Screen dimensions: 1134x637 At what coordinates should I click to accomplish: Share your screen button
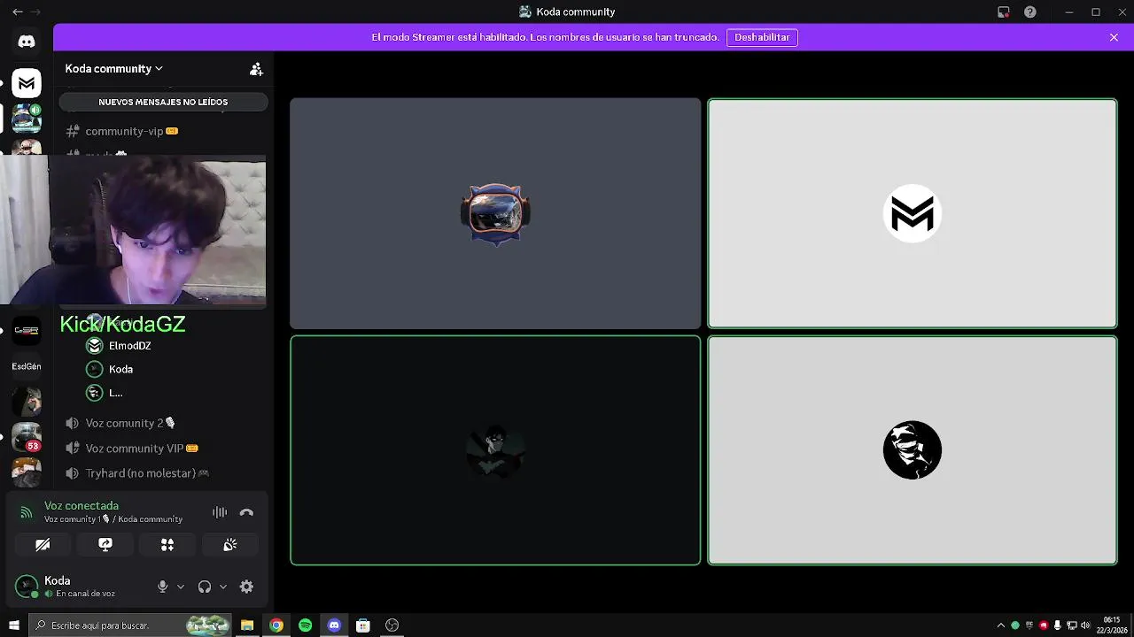coord(105,545)
